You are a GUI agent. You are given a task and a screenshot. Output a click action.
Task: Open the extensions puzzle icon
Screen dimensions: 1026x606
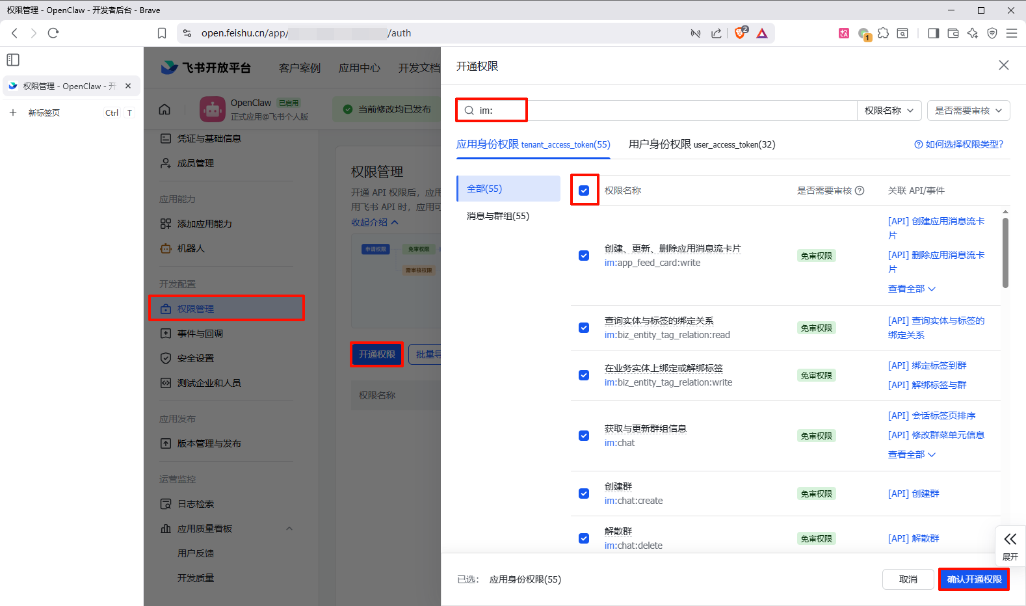pos(883,33)
